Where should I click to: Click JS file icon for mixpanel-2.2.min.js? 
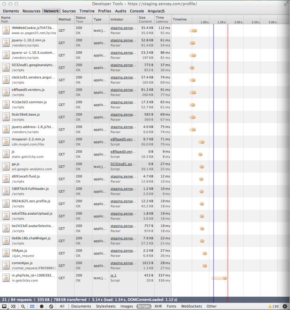pos(6,142)
